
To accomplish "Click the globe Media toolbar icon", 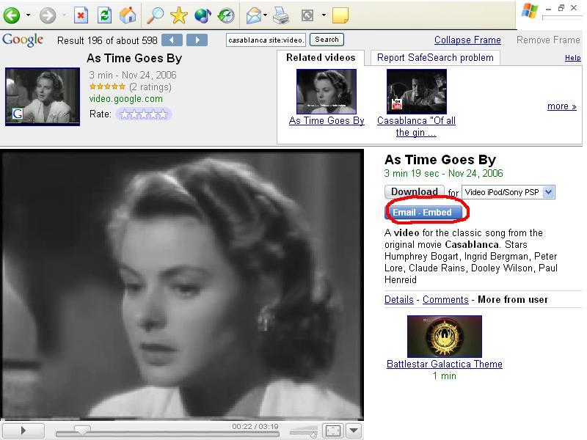I will (203, 15).
